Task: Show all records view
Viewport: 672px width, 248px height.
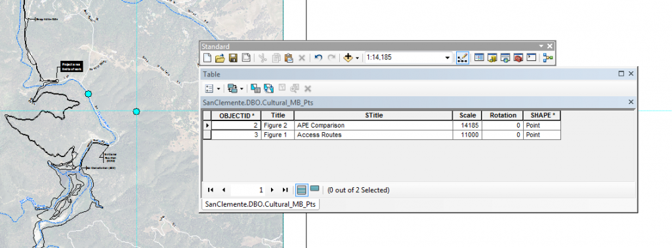Action: pos(302,189)
